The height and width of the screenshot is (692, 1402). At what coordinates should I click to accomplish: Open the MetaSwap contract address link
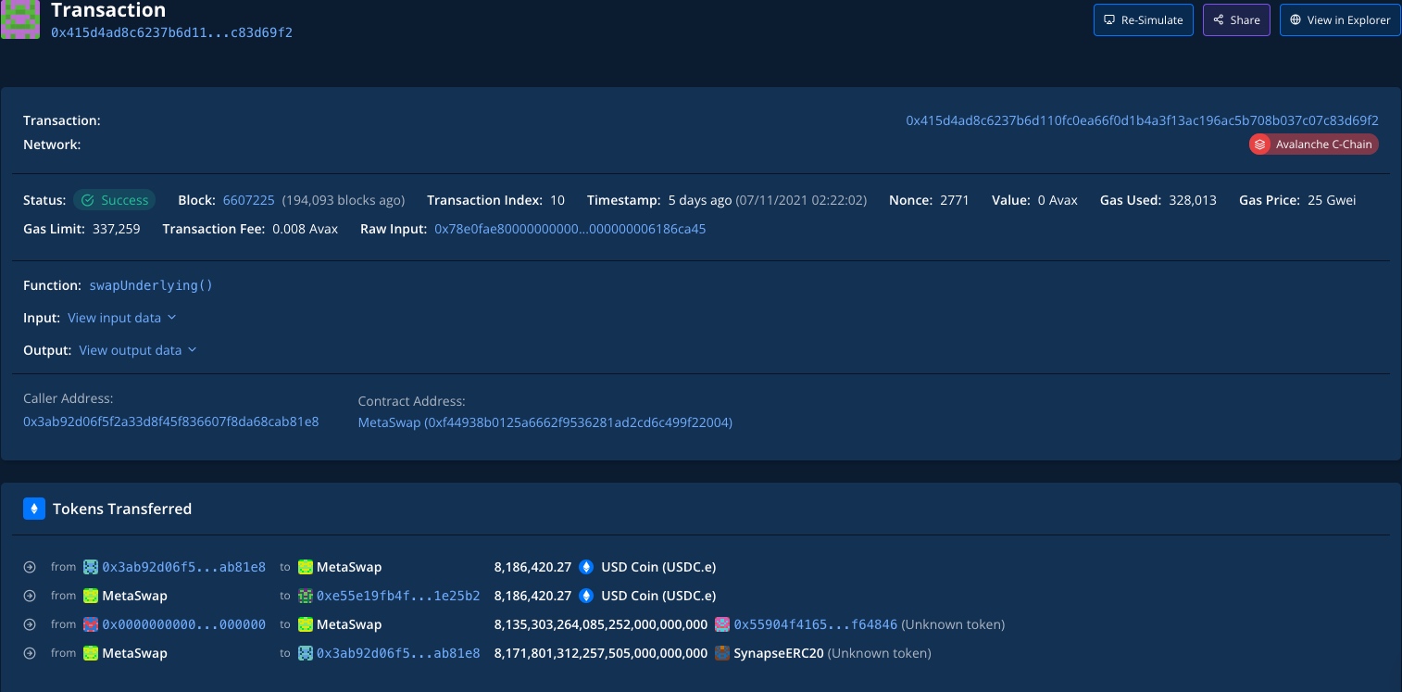[x=545, y=422]
